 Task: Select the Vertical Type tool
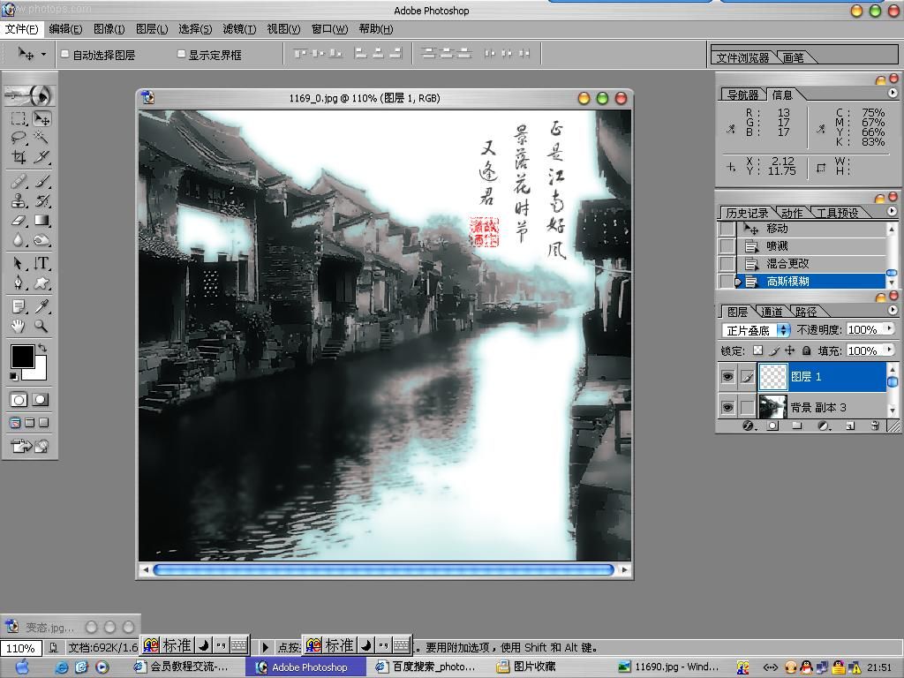pos(42,263)
